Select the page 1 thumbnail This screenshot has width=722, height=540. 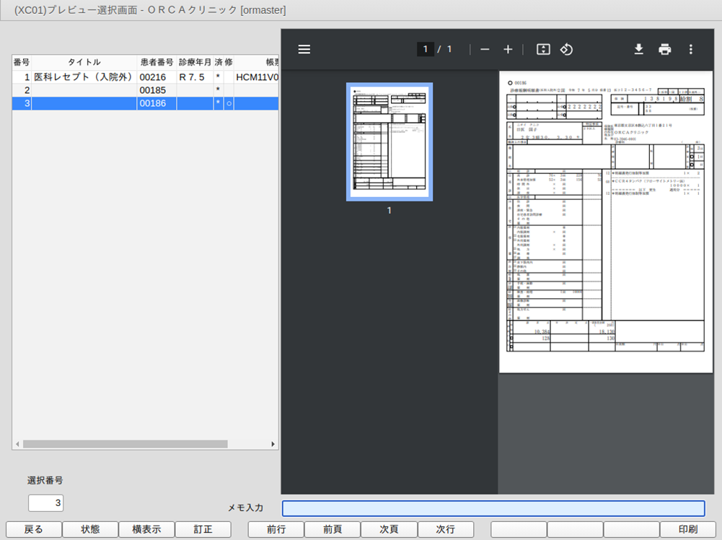click(x=389, y=141)
